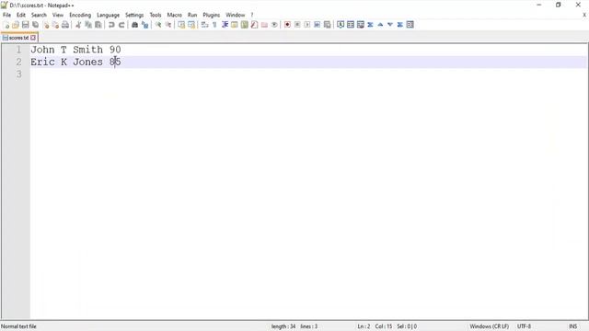Click the UTF-8 encoding status entry
589x331 pixels.
pos(524,326)
